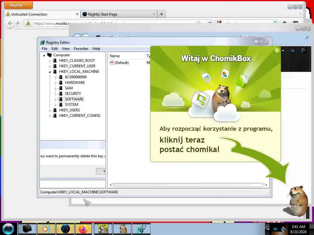Select the HKEY_LOCAL_MACHINE key
Image resolution: width=314 pixels, height=235 pixels.
79,71
